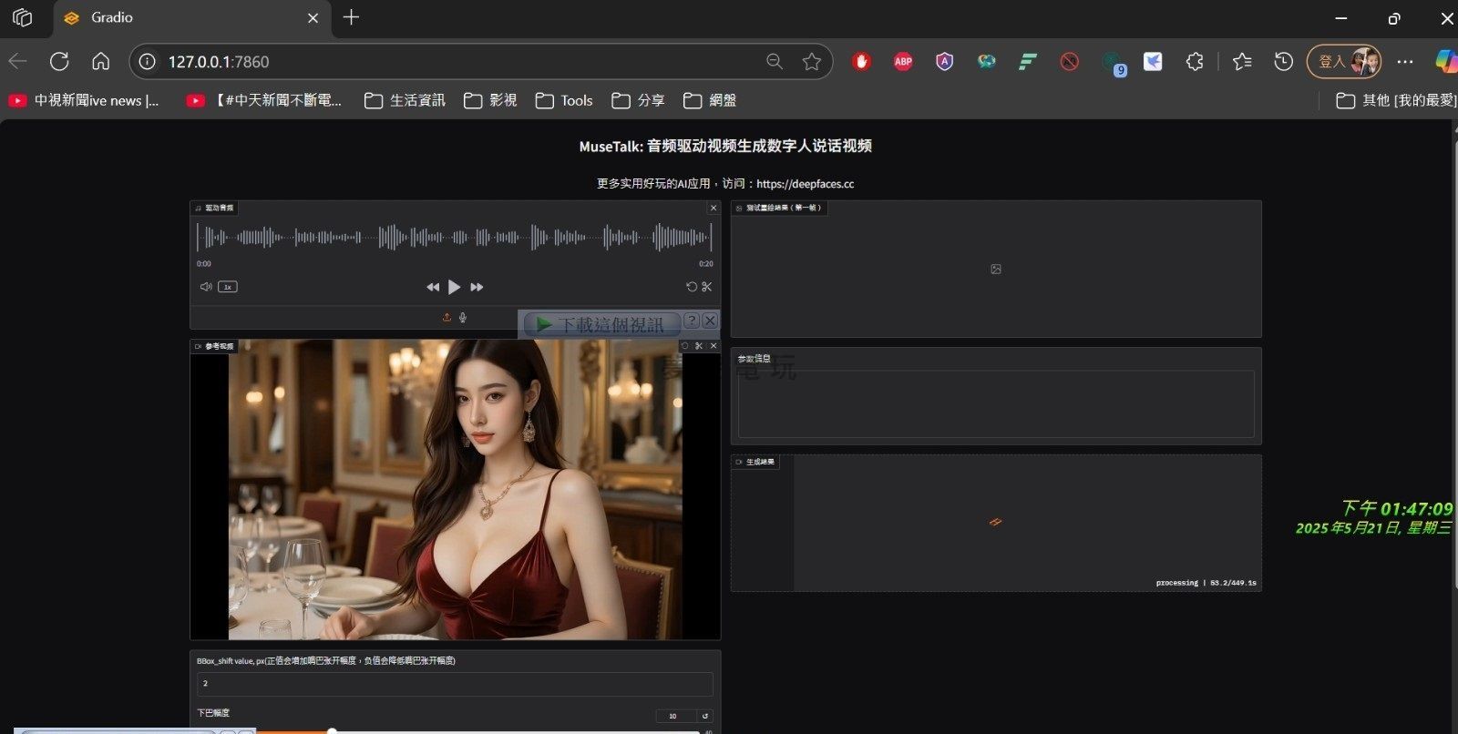Mute the audio with the speaker icon
This screenshot has height=734, width=1458.
coord(206,287)
